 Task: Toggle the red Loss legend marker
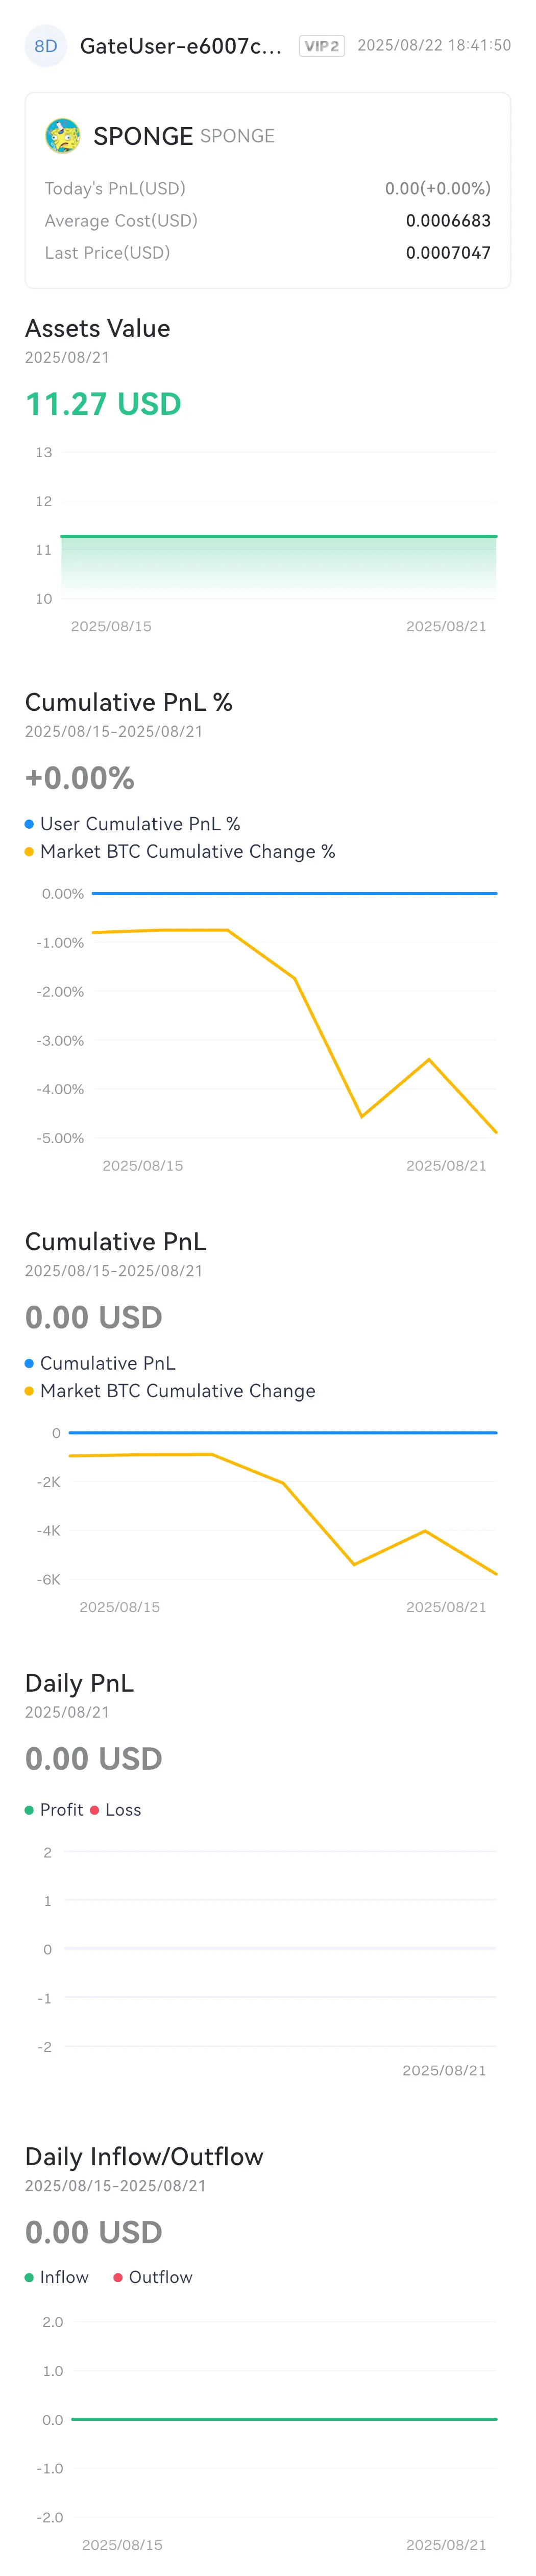pos(95,1810)
